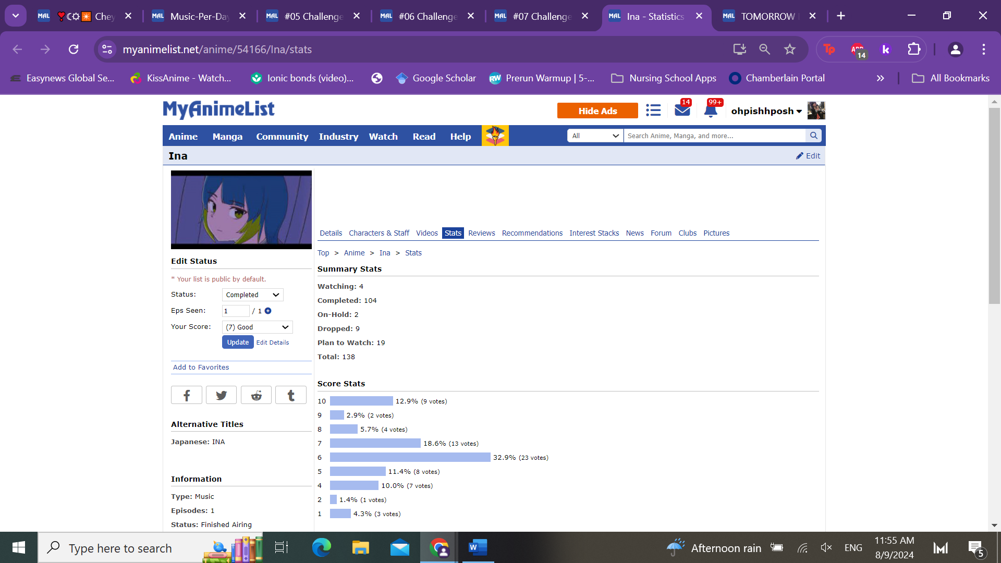Click the Update button
The image size is (1001, 563).
coord(238,342)
